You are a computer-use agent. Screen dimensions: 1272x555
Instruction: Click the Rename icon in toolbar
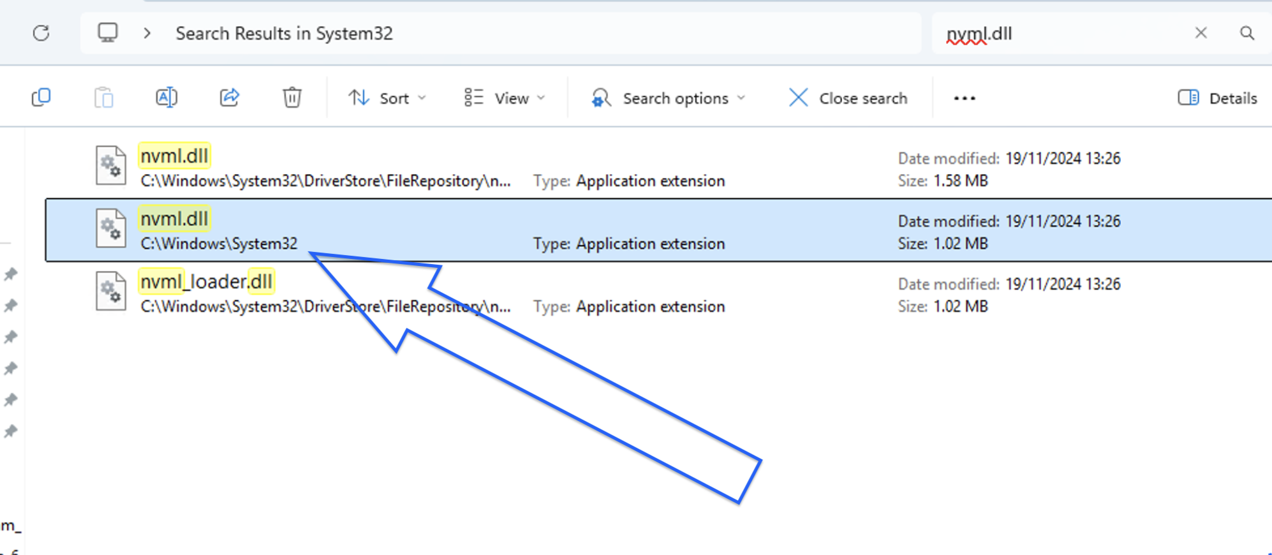pos(166,98)
